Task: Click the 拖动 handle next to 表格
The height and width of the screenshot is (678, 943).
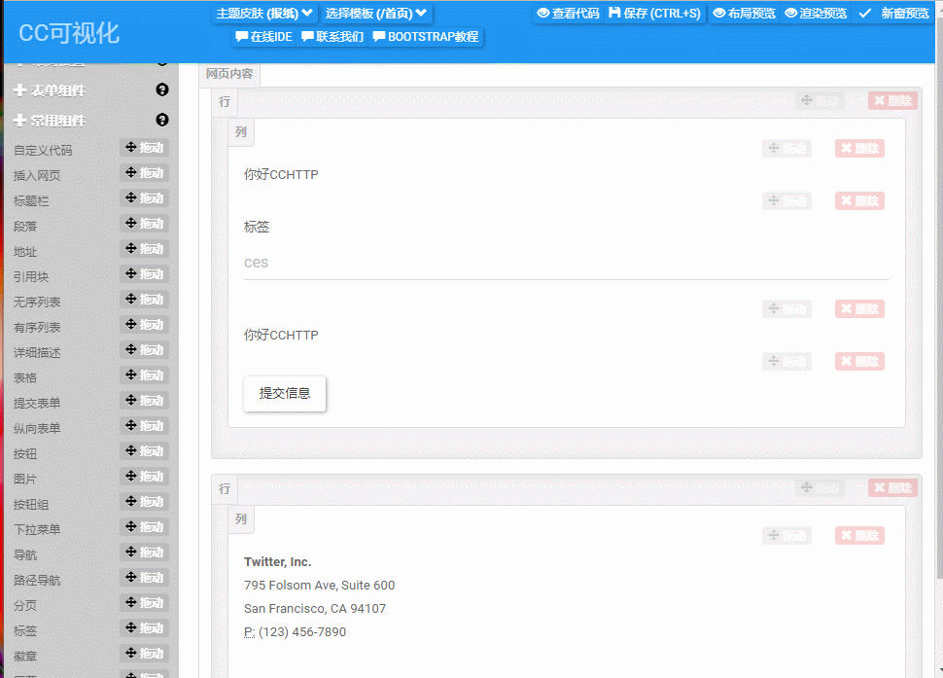Action: click(144, 375)
